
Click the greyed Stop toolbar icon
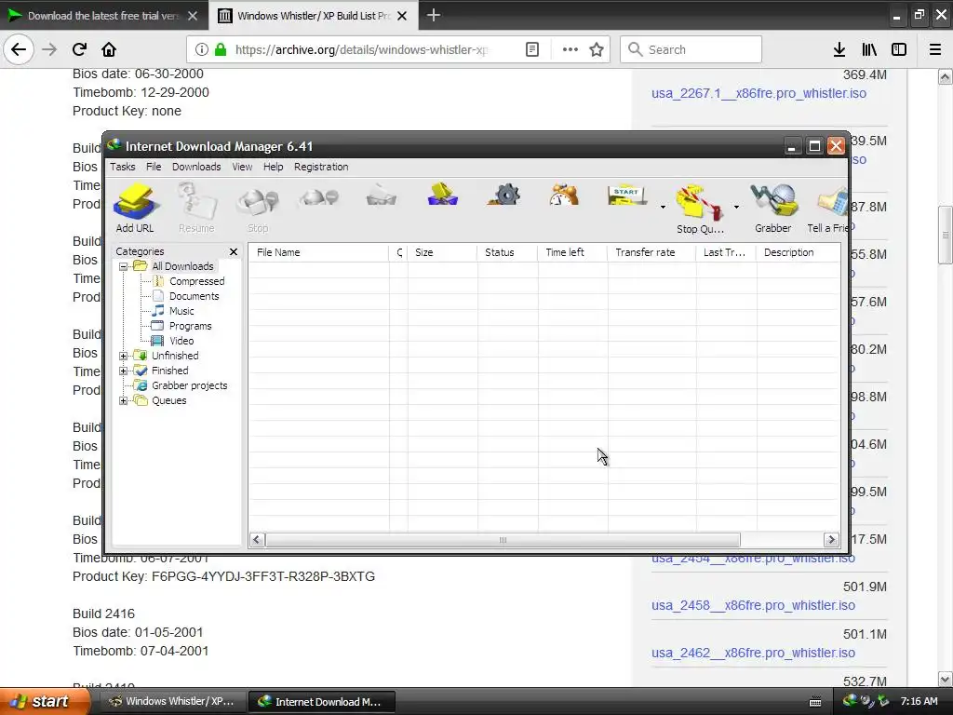tap(258, 208)
